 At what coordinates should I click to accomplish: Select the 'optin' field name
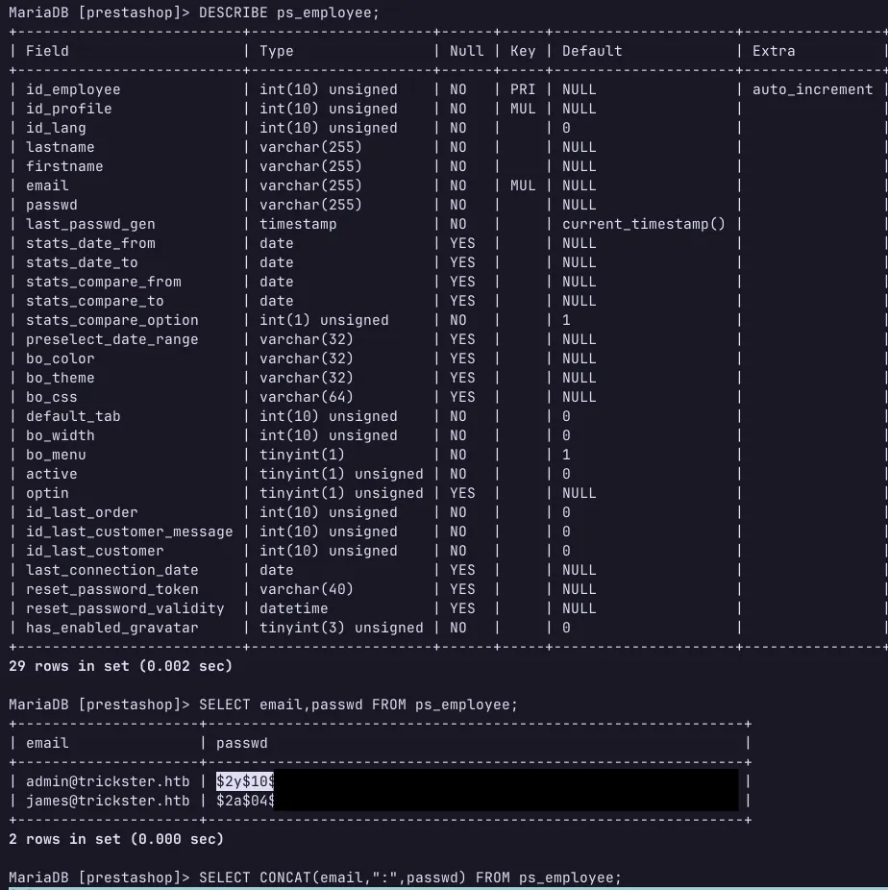(x=47, y=494)
